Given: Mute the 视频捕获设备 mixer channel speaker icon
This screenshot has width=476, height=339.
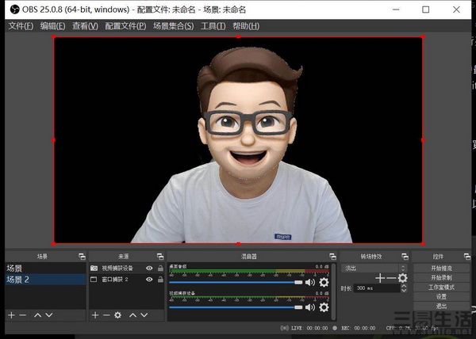Looking at the screenshot, I should pyautogui.click(x=310, y=307).
